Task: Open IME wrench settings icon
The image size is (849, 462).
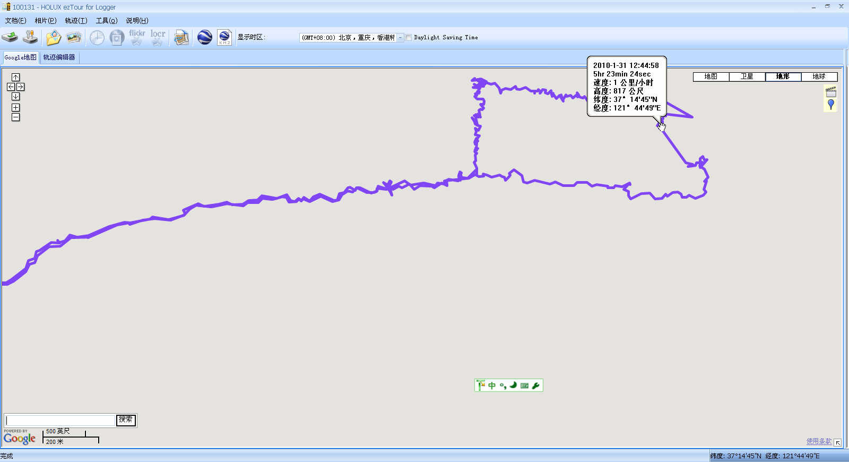Action: (536, 386)
